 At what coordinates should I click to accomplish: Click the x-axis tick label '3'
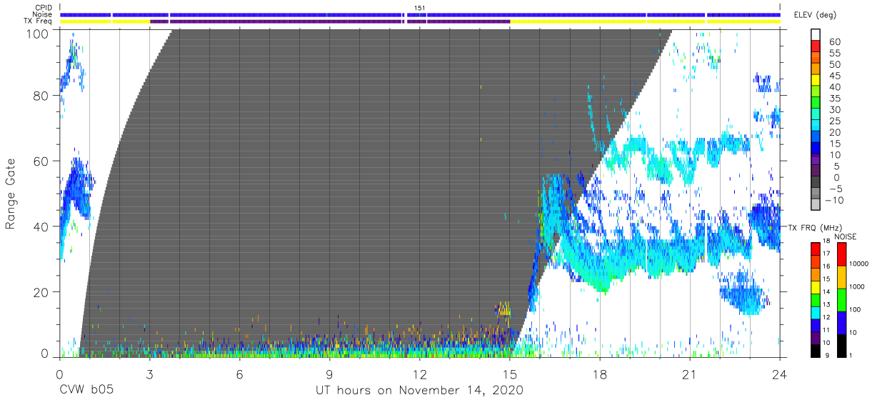point(149,374)
